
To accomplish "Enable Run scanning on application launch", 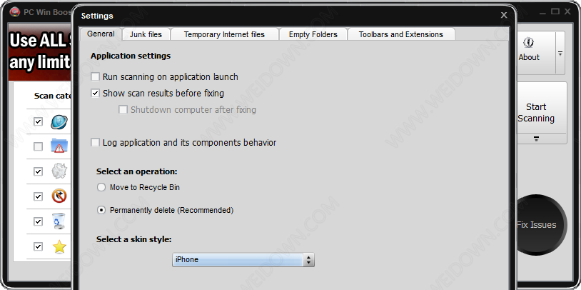I will (96, 76).
